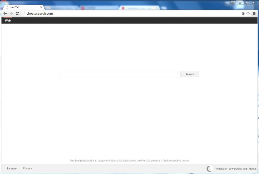Click the third party trademarks disclaimer text
The image size is (259, 174).
click(x=129, y=160)
